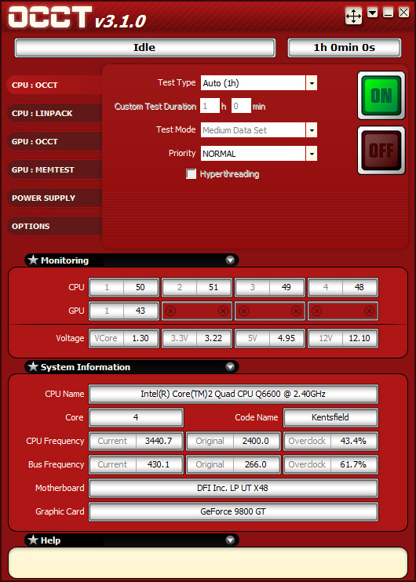Click CPU Frequency Overclock 43.4%
Screen dimensions: 416x582
point(330,441)
